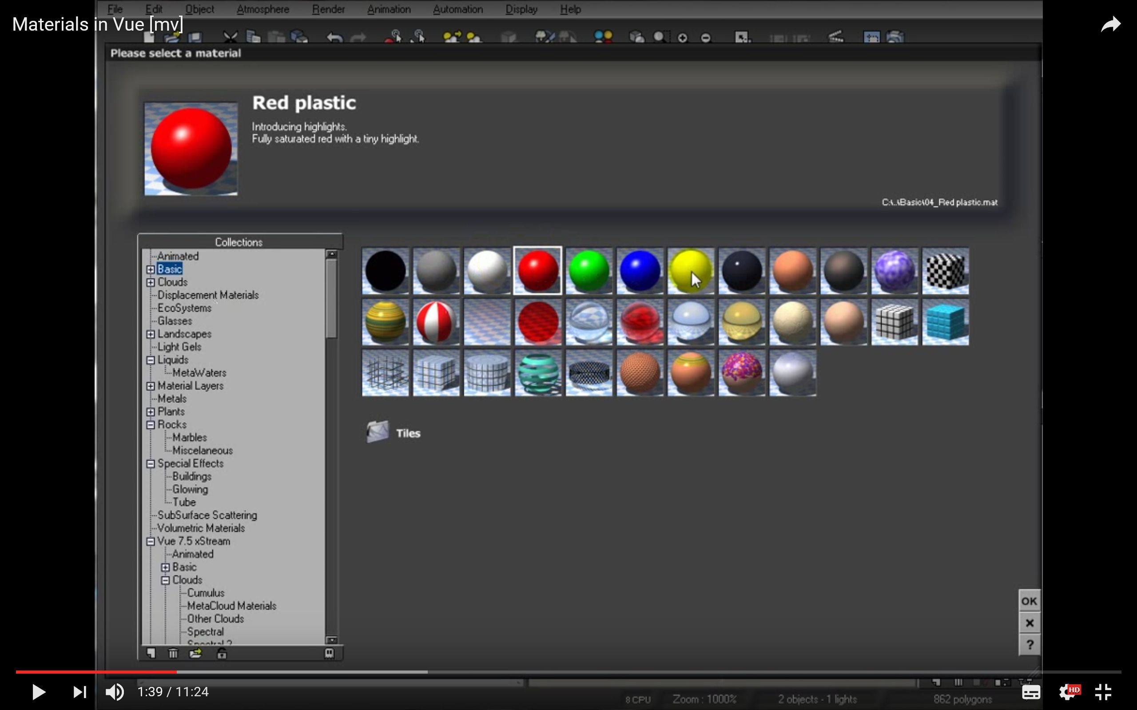Click the folder with green arrow icon

point(195,653)
